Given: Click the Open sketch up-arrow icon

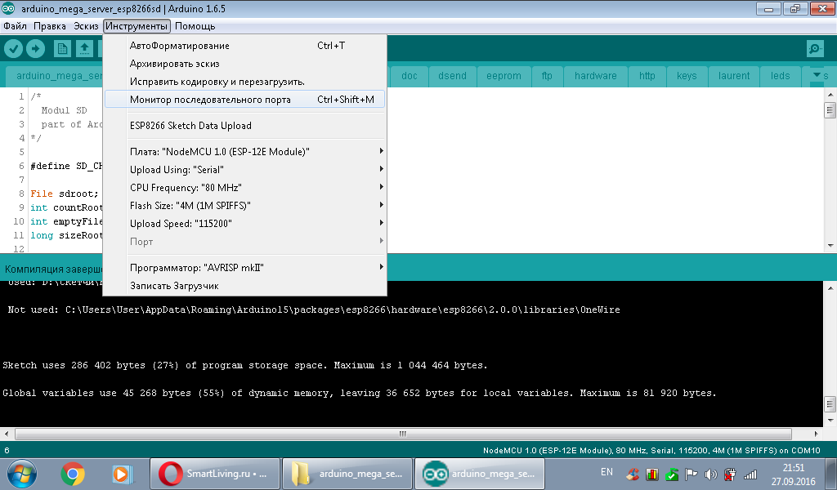Looking at the screenshot, I should point(84,49).
